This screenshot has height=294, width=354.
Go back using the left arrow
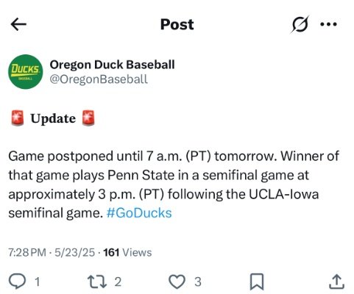pos(18,24)
